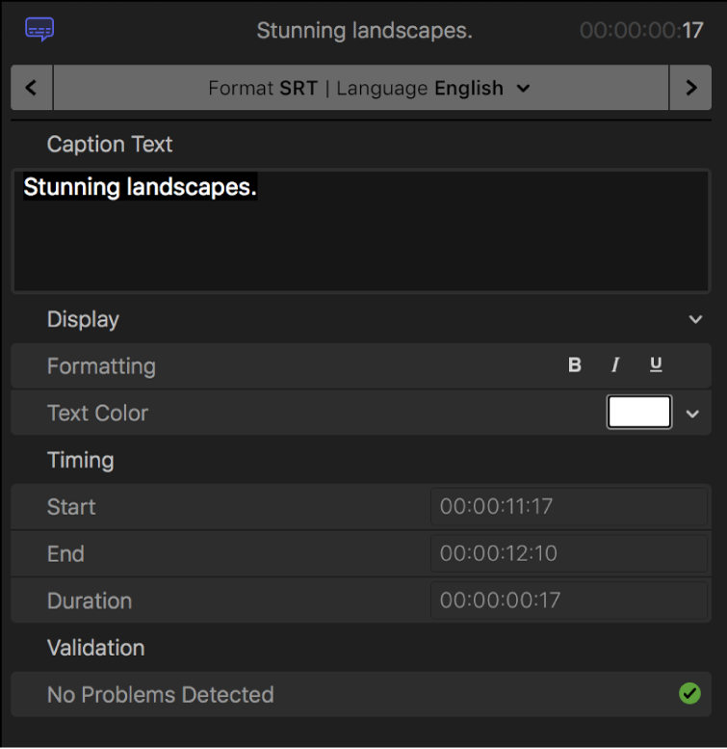The height and width of the screenshot is (749, 727).
Task: Toggle underline formatting button
Action: (x=656, y=365)
